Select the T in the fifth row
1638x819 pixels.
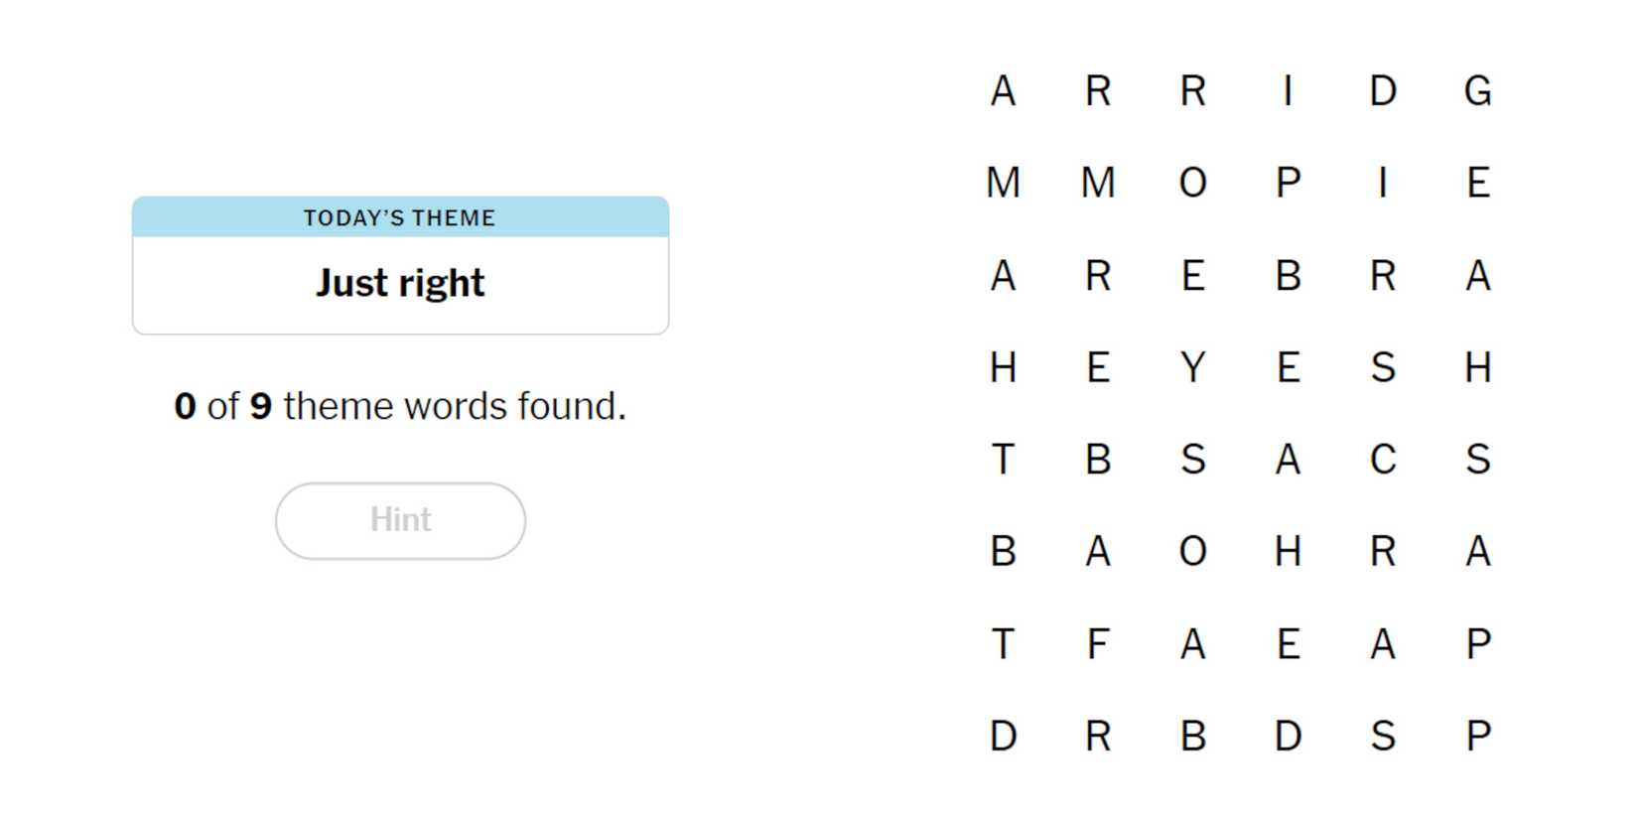1003,460
